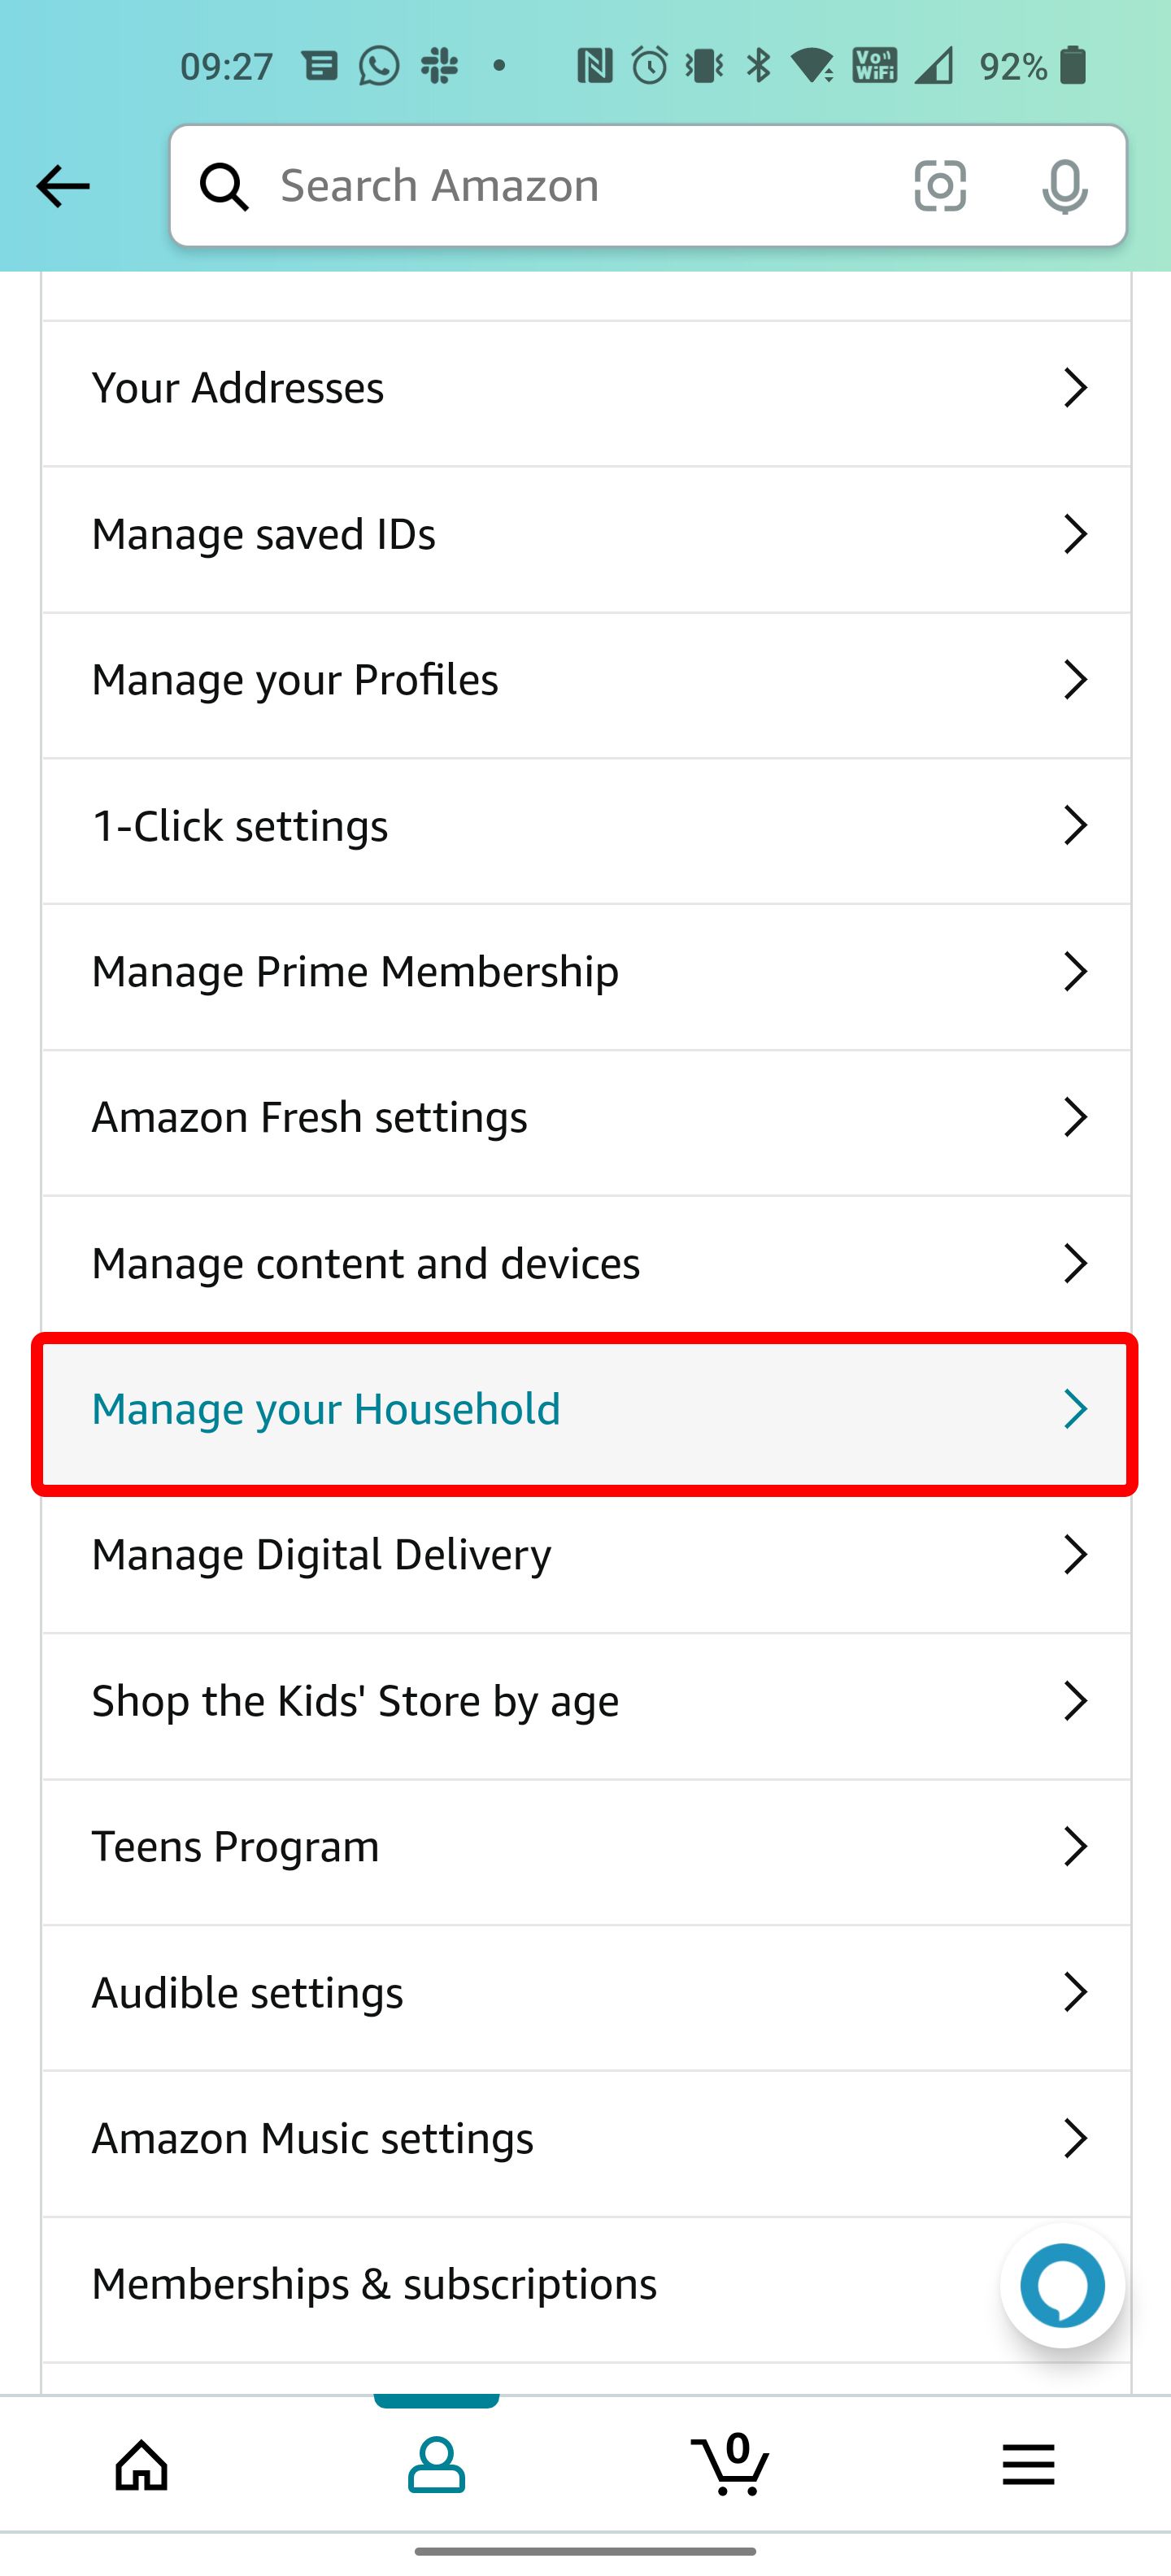1171x2576 pixels.
Task: Open the hamburger menu icon
Action: 1027,2465
